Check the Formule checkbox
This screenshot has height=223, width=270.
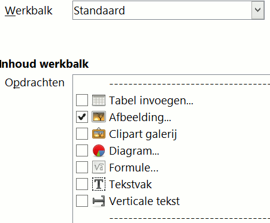point(82,167)
